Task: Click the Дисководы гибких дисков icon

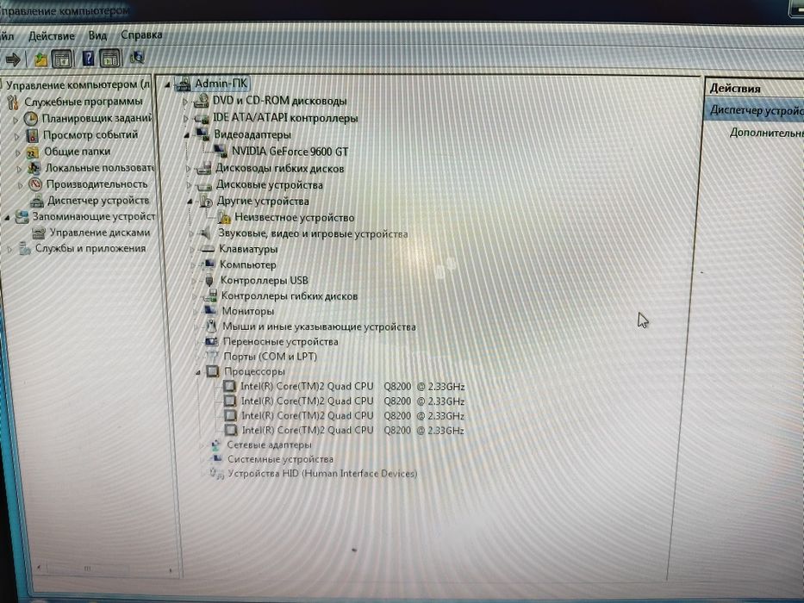Action: (x=204, y=168)
